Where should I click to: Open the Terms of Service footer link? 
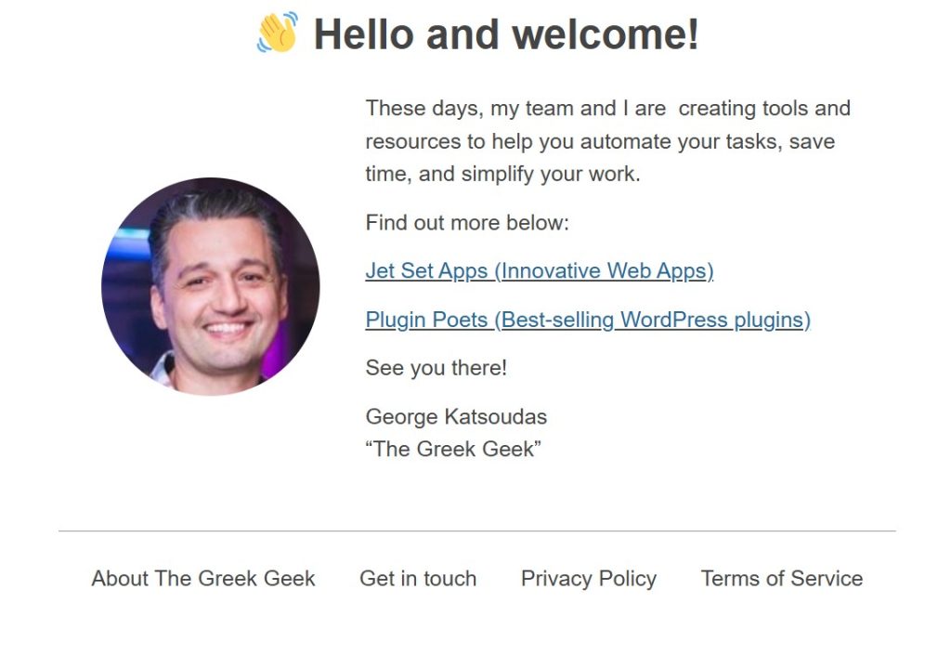[781, 579]
